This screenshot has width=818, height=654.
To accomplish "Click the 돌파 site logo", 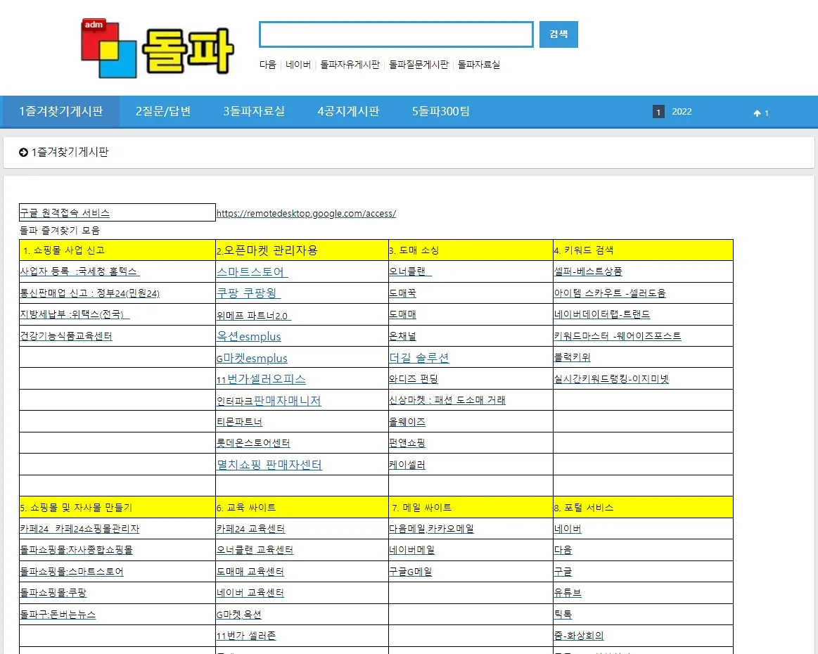I will 158,49.
